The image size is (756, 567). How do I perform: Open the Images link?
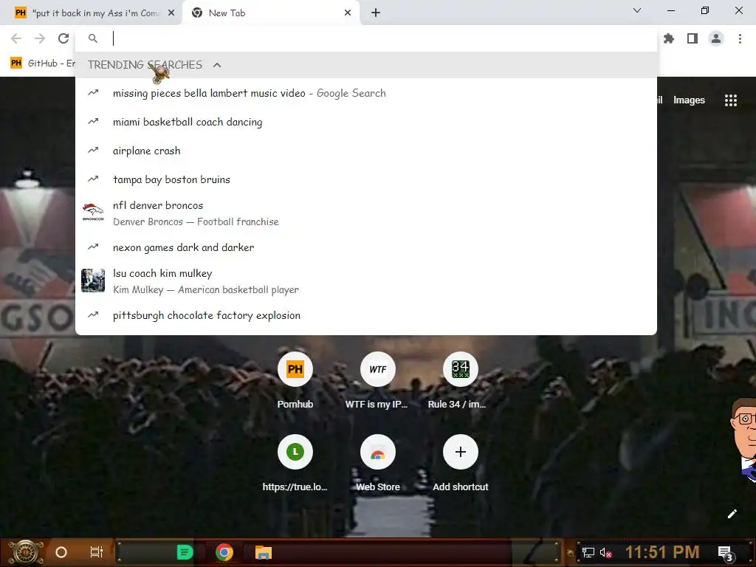[689, 100]
